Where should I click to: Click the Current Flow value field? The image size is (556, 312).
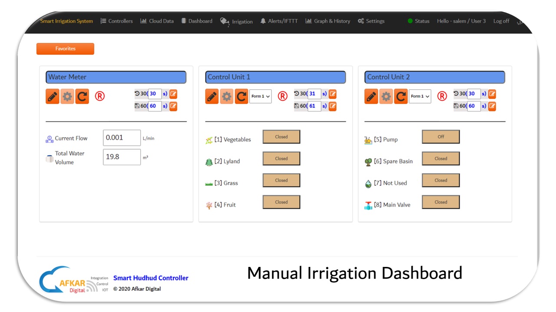122,138
